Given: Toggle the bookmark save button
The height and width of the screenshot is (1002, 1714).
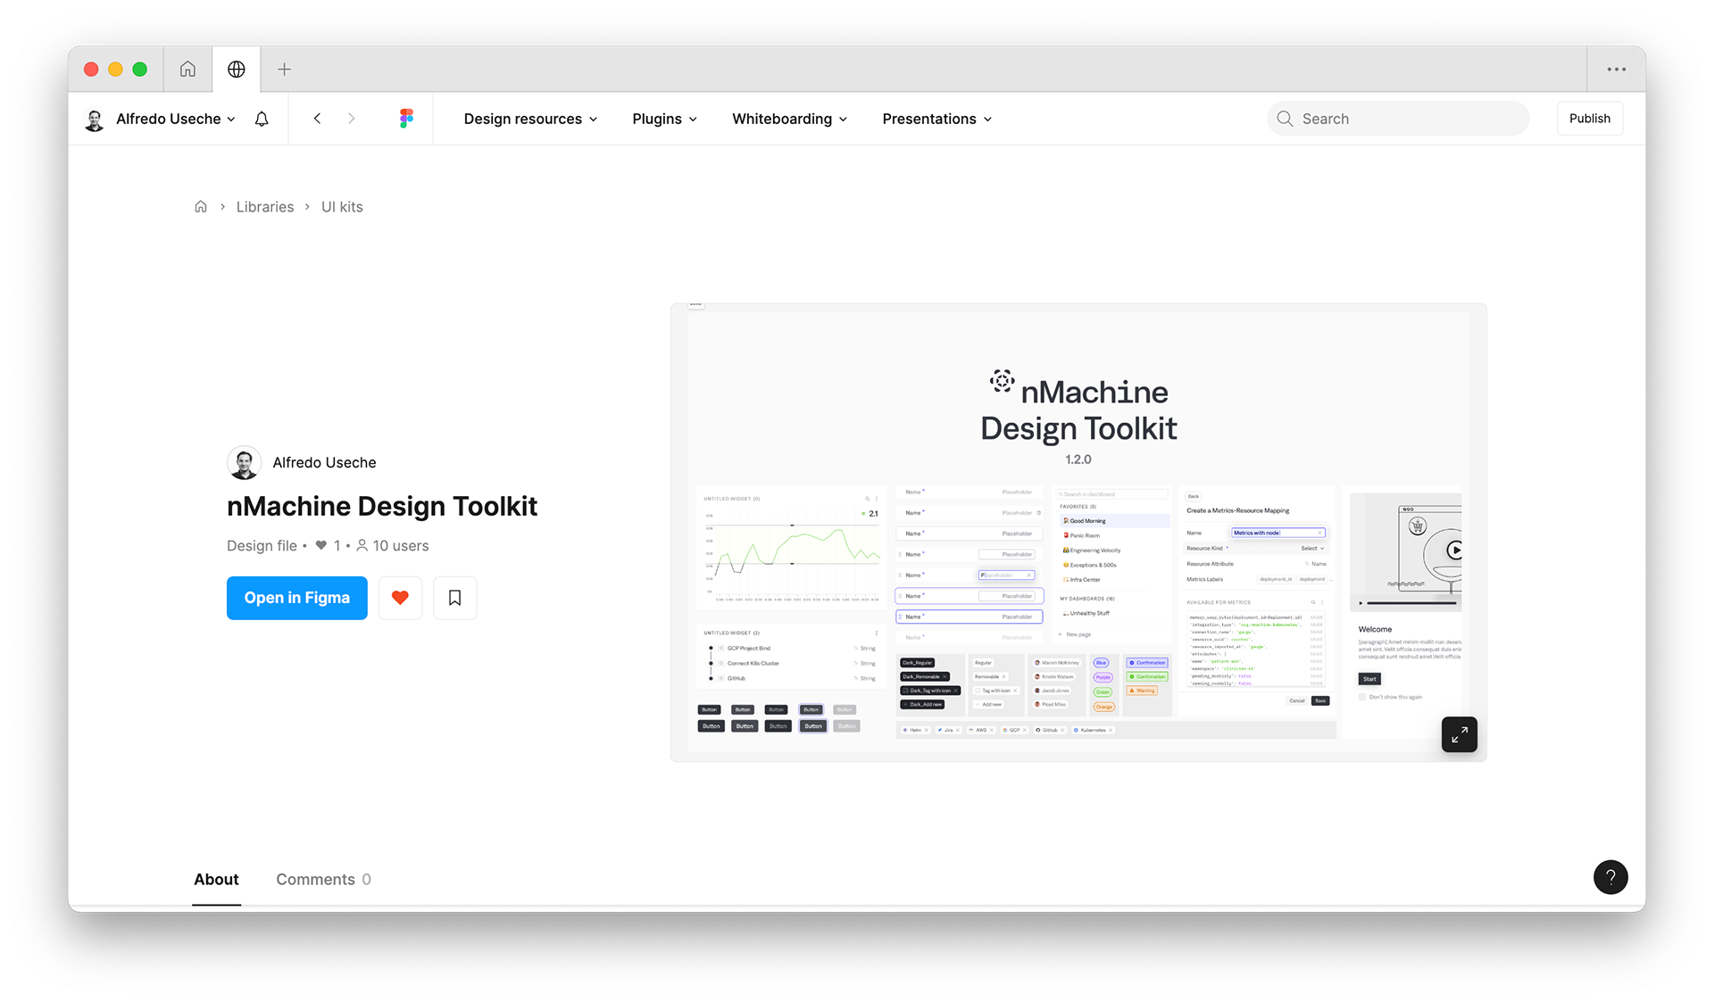Looking at the screenshot, I should pyautogui.click(x=454, y=598).
